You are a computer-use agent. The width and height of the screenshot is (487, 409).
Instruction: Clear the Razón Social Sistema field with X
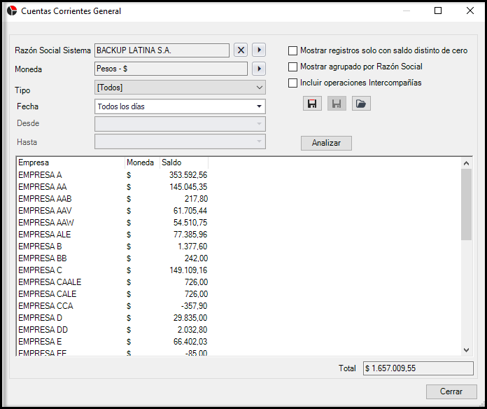(241, 50)
